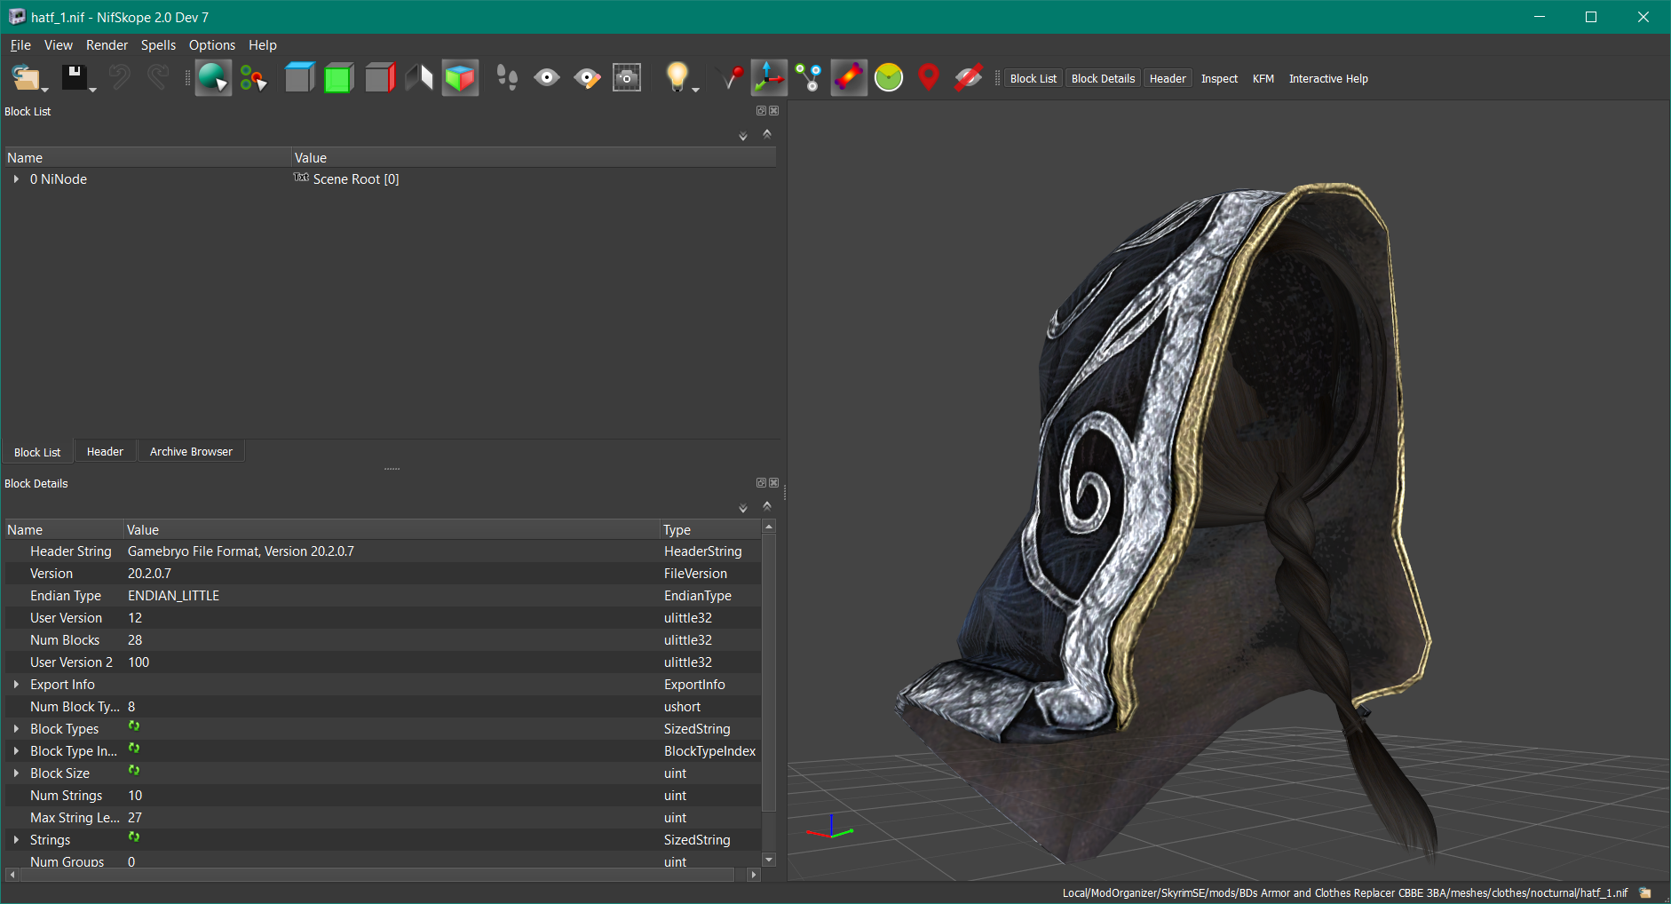Image resolution: width=1671 pixels, height=904 pixels.
Task: Click the Header toolbar button
Action: point(1168,79)
